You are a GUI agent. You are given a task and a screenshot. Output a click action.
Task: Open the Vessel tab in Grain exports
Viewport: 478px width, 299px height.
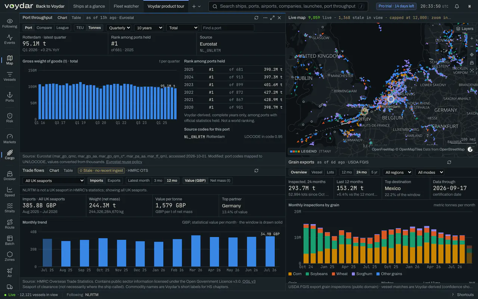[x=317, y=172]
